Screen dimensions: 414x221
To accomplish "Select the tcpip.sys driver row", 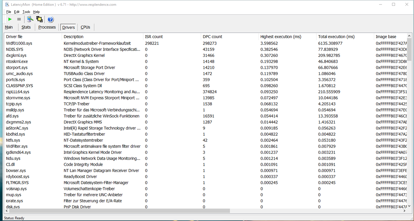I will point(205,104).
